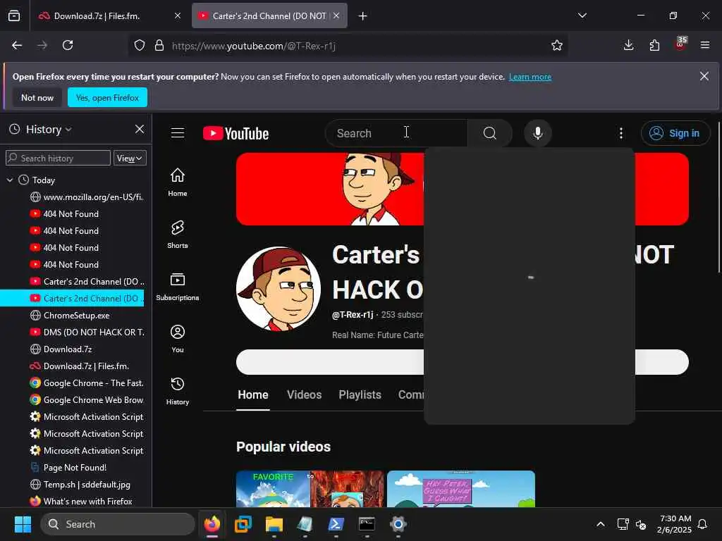
Task: Dismiss the Firefox restart notification bar
Action: click(x=704, y=76)
